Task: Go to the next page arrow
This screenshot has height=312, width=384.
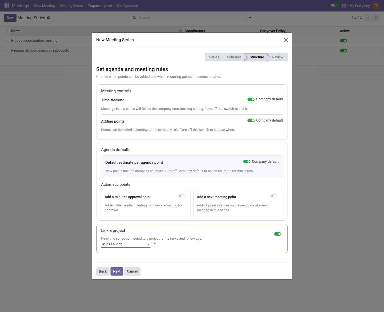Action: click(x=376, y=17)
